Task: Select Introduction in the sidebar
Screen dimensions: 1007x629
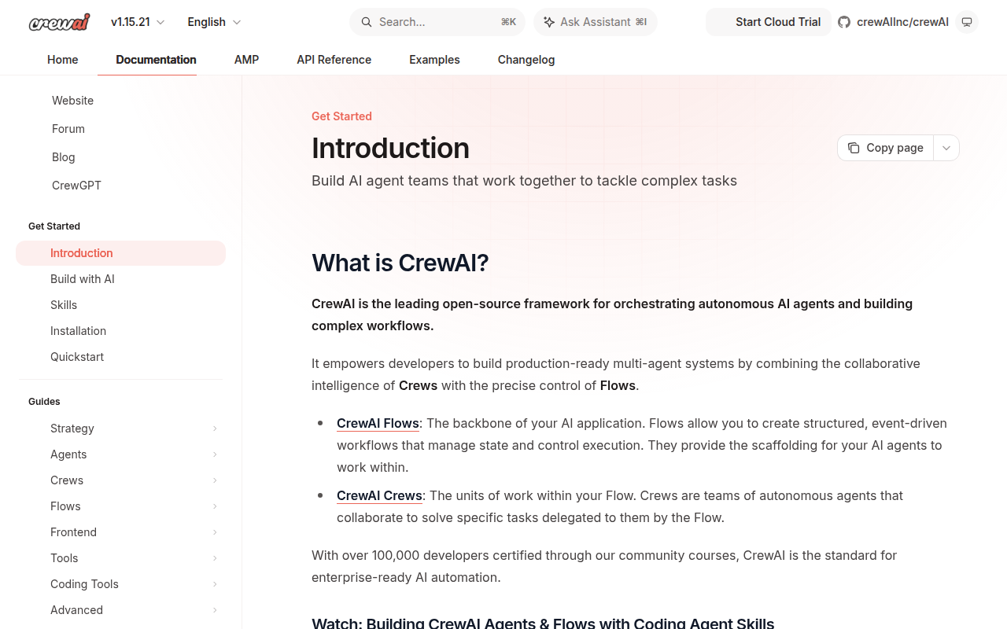Action: coord(120,253)
